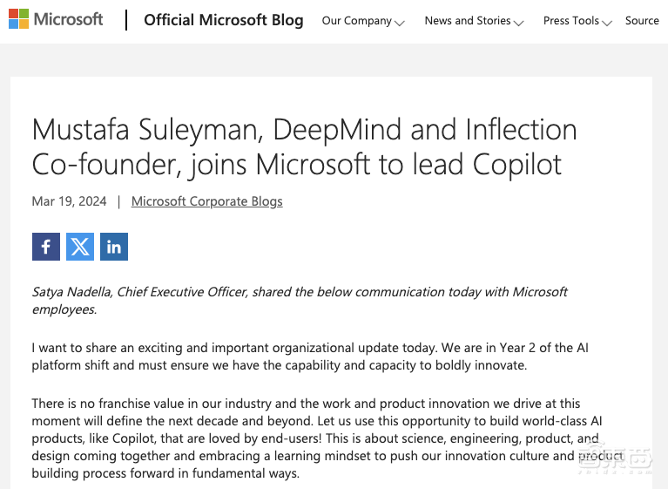Share the article on X
The width and height of the screenshot is (668, 489).
click(x=80, y=247)
